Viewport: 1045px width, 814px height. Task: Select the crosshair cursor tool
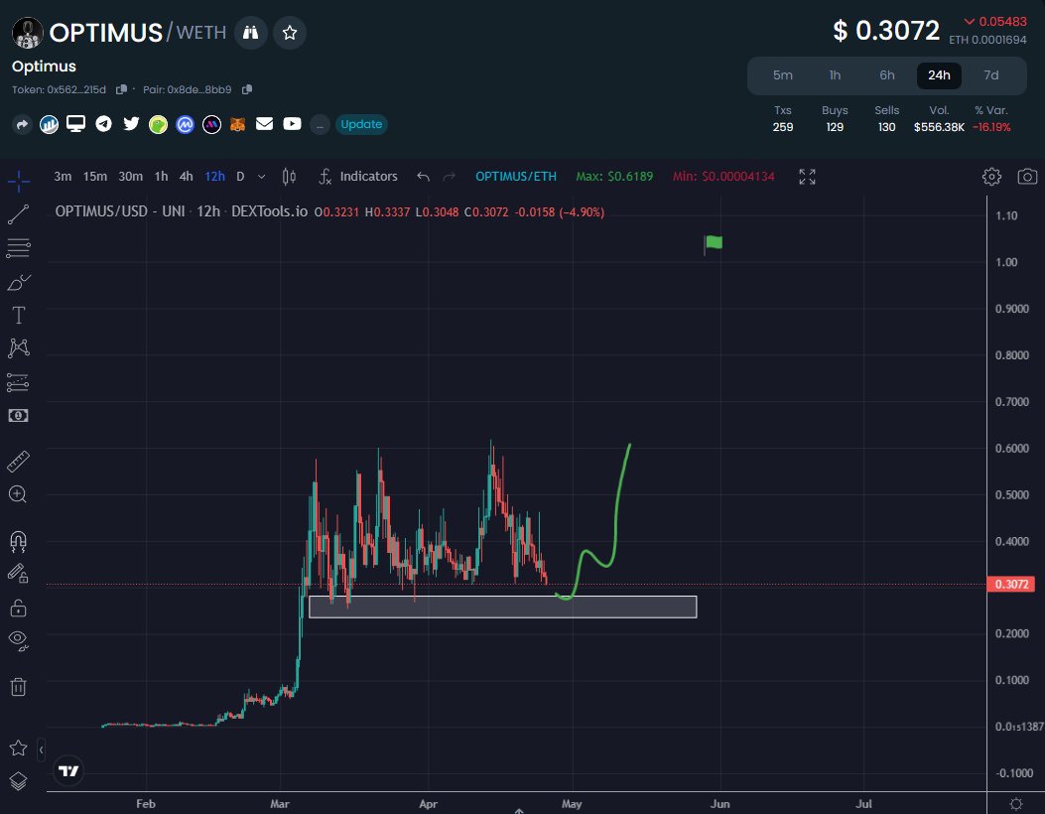(18, 181)
